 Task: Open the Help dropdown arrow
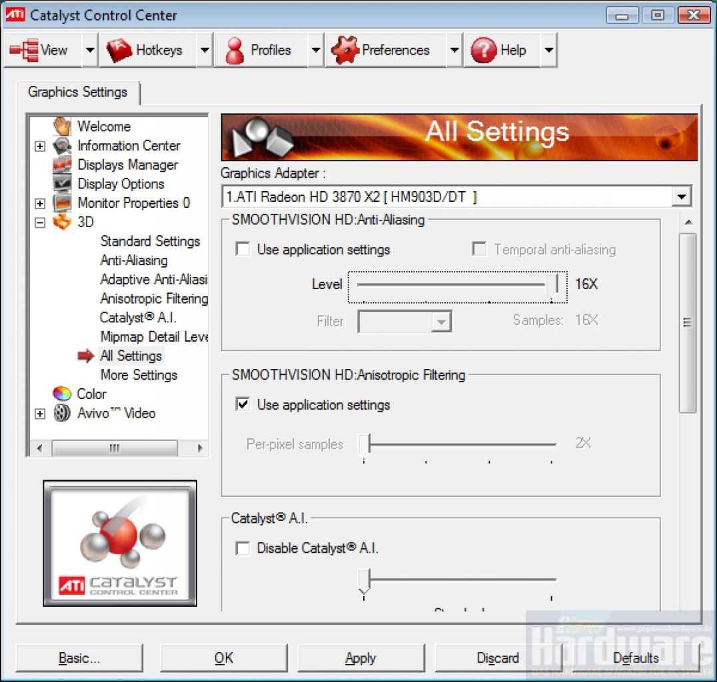pos(548,50)
